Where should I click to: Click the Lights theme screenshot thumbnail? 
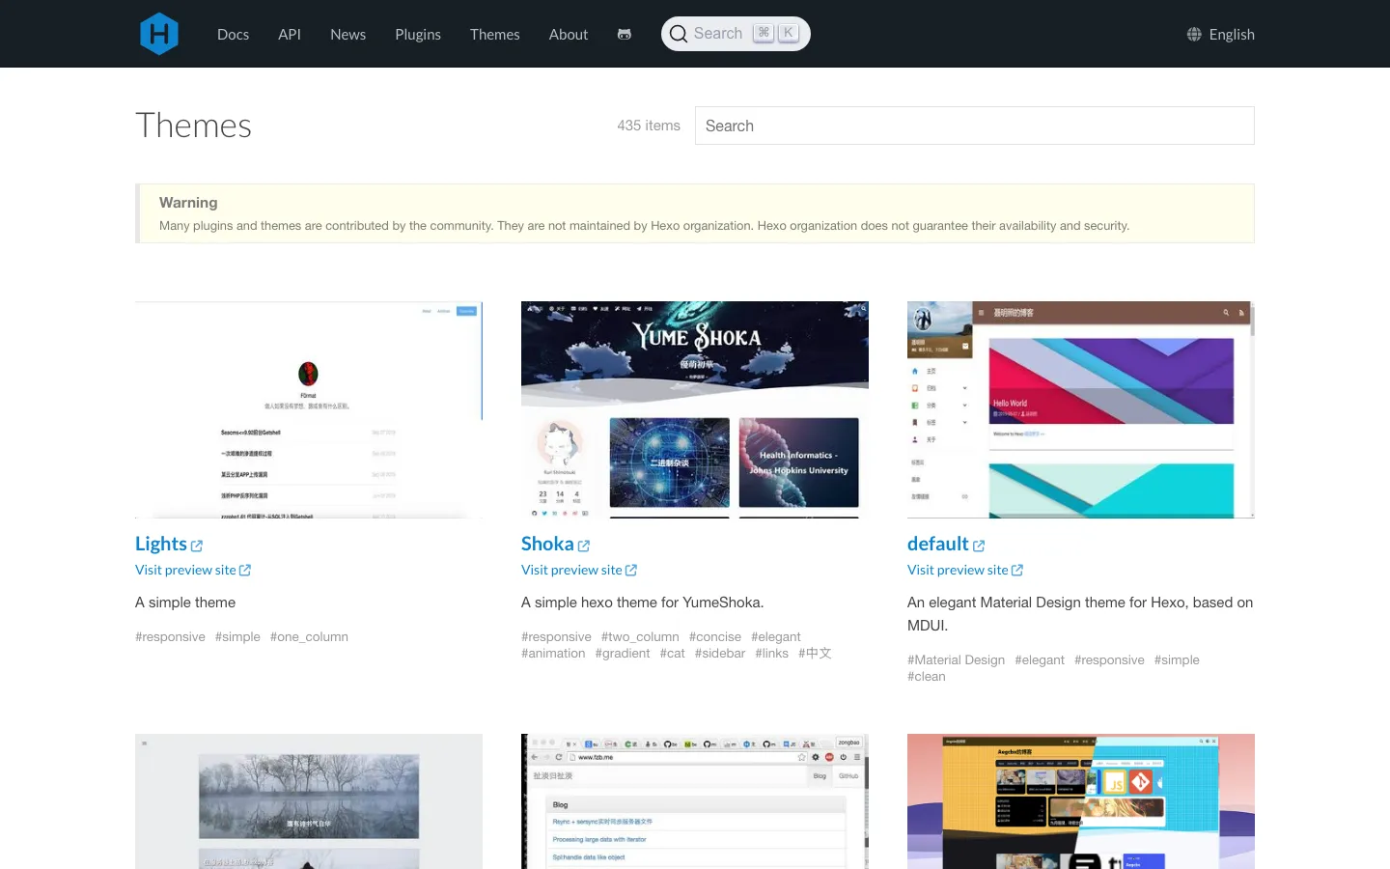309,409
